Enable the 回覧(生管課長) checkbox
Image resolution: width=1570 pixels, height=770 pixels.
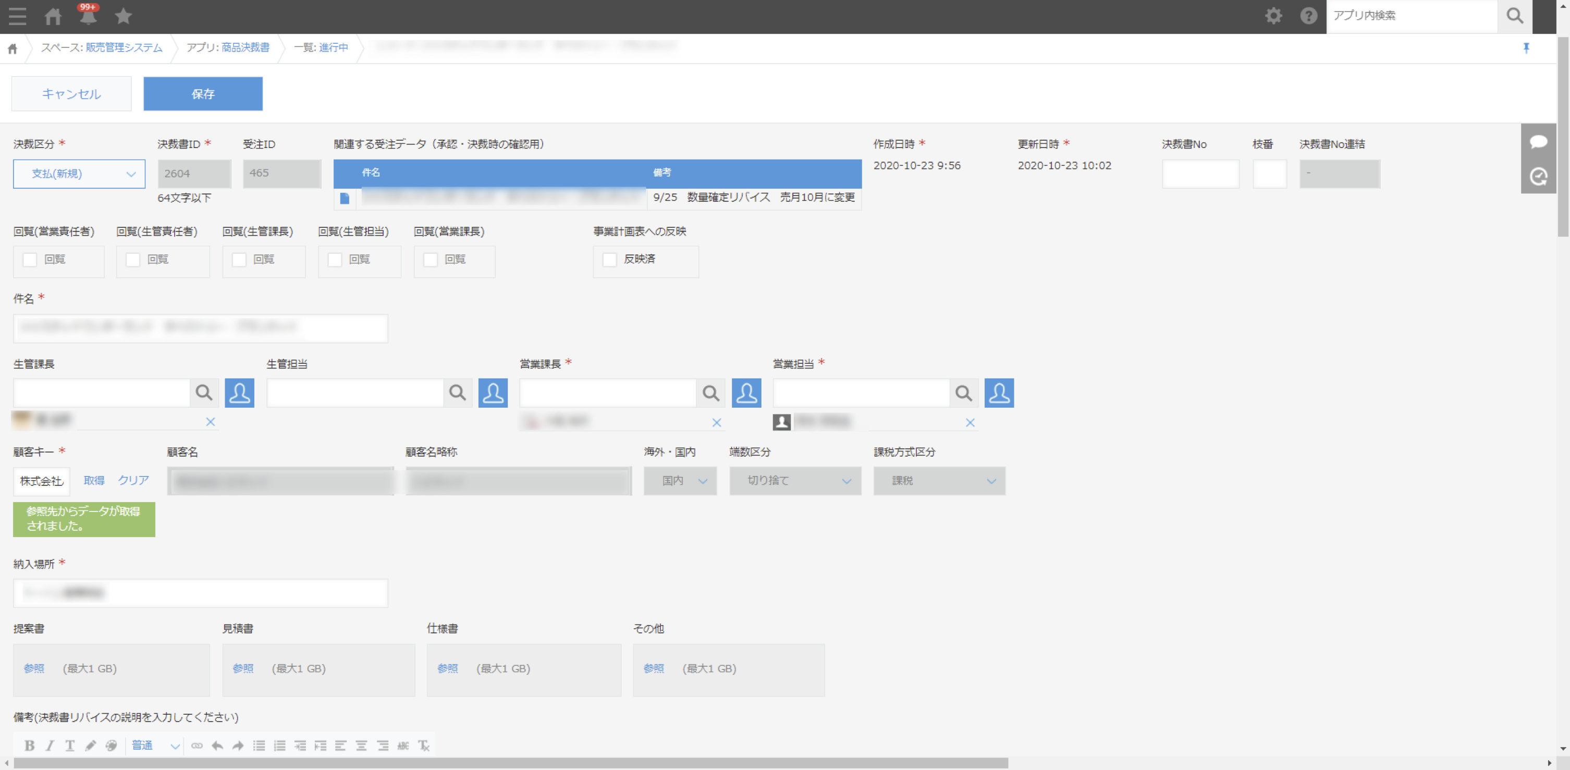click(x=240, y=260)
